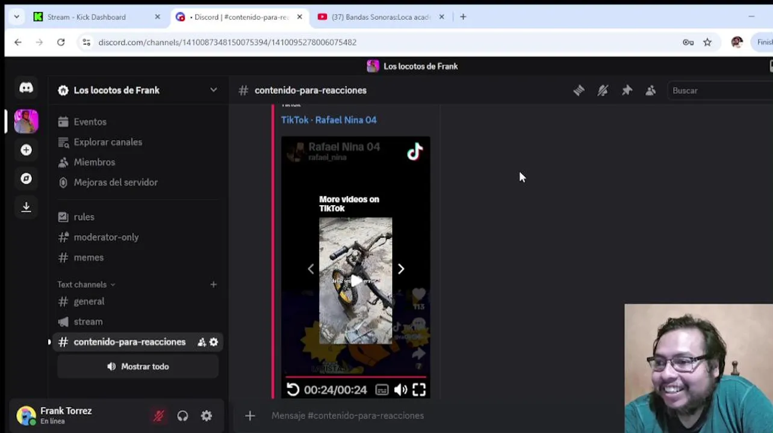Open tab search dropdown arrow

tap(16, 17)
